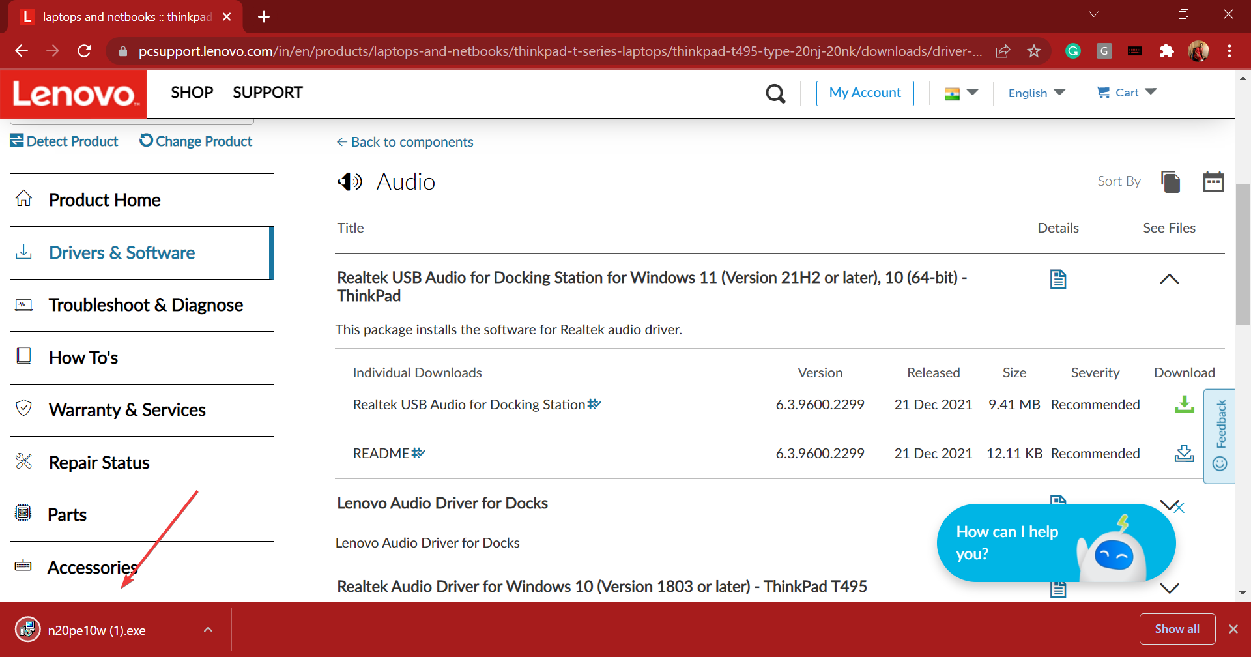Open the SHOP menu
1251x657 pixels.
192,93
